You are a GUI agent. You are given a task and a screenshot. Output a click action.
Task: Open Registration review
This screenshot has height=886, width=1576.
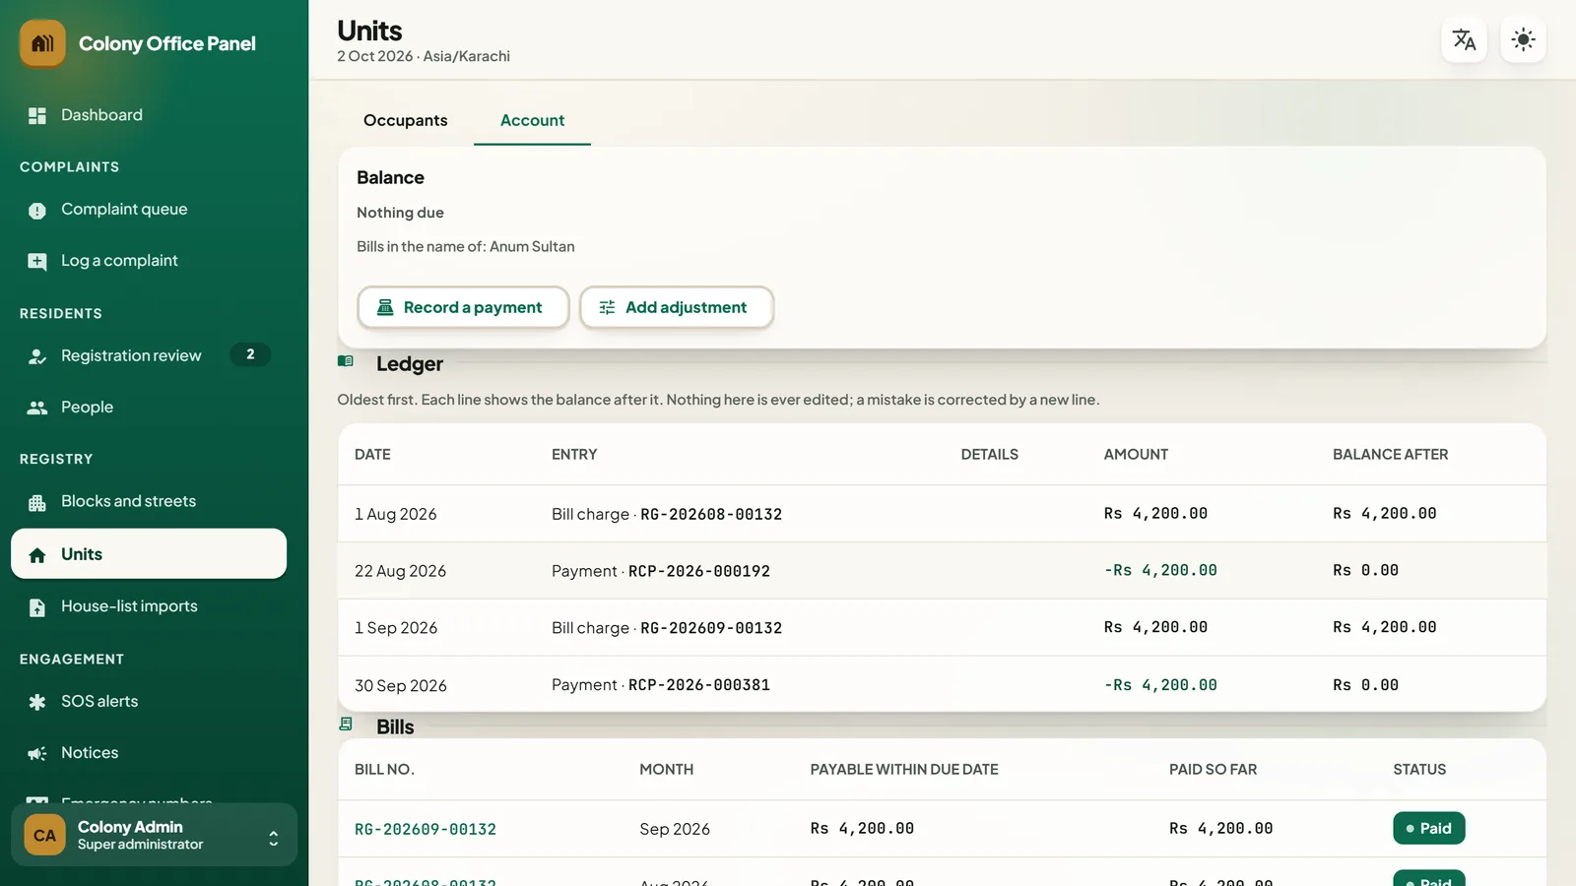point(149,355)
